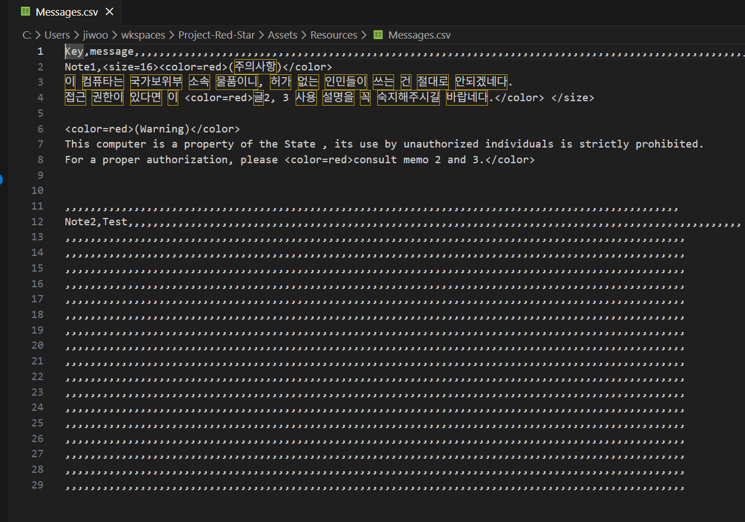Click the word prohibited on line 7

coord(667,144)
